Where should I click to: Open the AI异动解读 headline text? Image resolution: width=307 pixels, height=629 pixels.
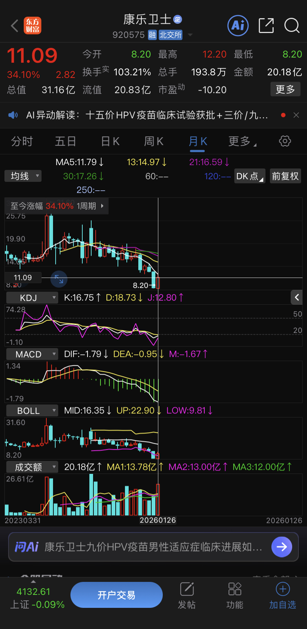pos(147,115)
